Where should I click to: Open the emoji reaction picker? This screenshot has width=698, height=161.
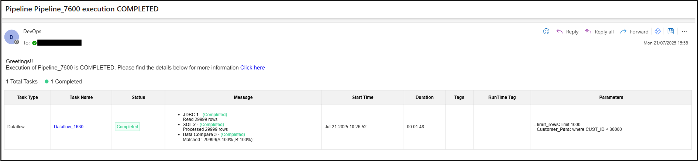coord(546,32)
